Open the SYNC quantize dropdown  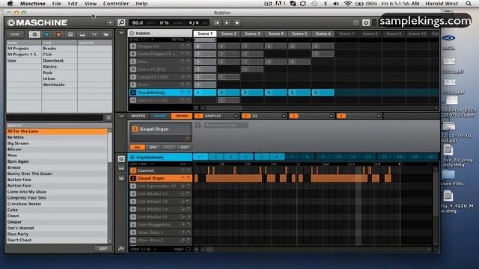pos(153,40)
